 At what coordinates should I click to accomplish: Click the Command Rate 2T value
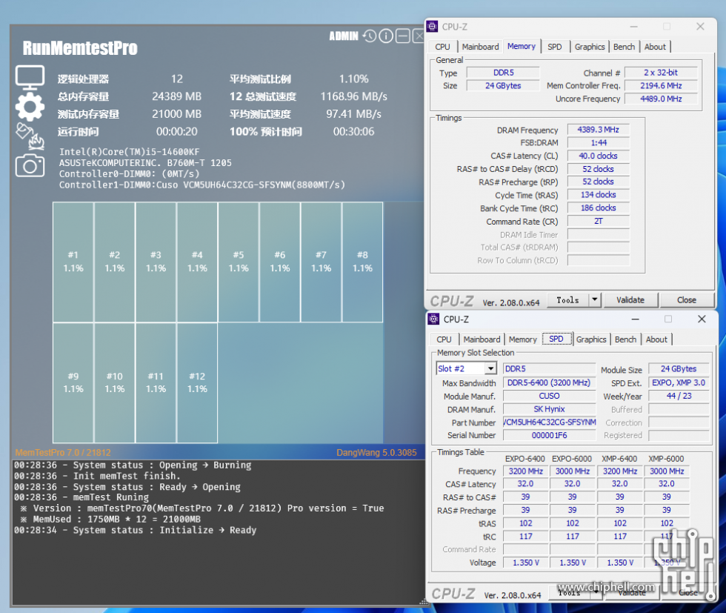599,222
